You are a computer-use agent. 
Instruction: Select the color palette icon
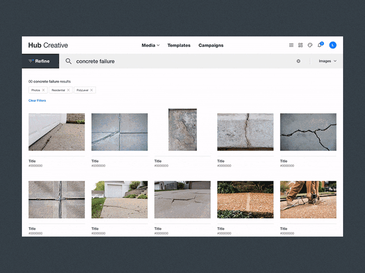[x=310, y=45]
